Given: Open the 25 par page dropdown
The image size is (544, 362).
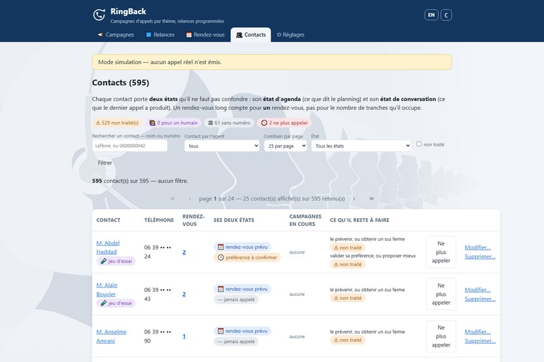Looking at the screenshot, I should [x=285, y=146].
